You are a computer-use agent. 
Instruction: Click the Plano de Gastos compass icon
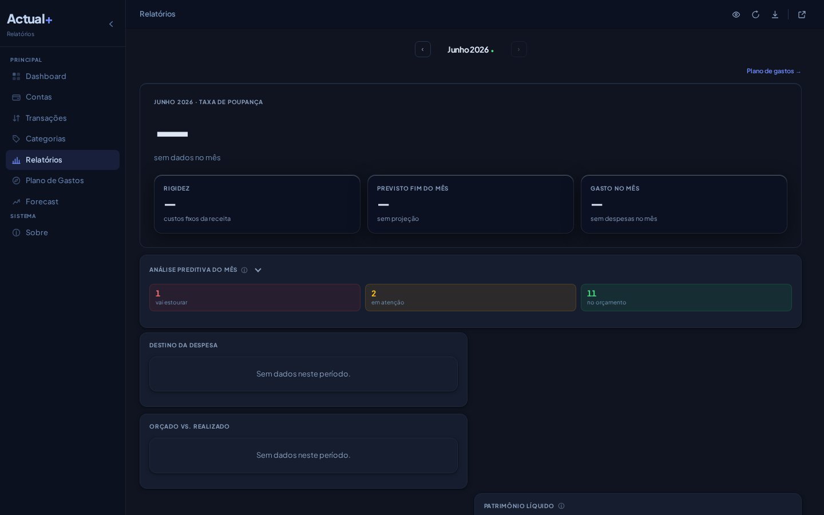pyautogui.click(x=16, y=181)
